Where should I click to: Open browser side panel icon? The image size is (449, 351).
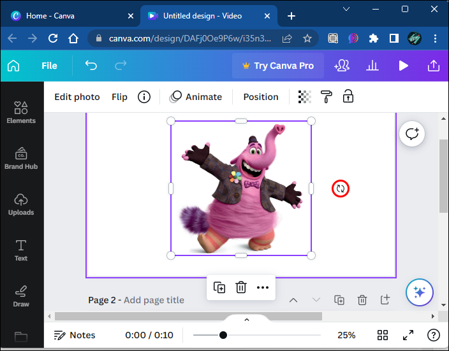pyautogui.click(x=394, y=38)
